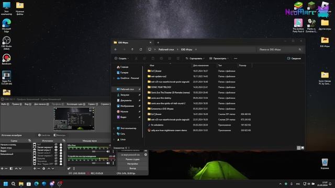
Task: Open the 'Сервис' menu in OBS
Action: pos(93,104)
